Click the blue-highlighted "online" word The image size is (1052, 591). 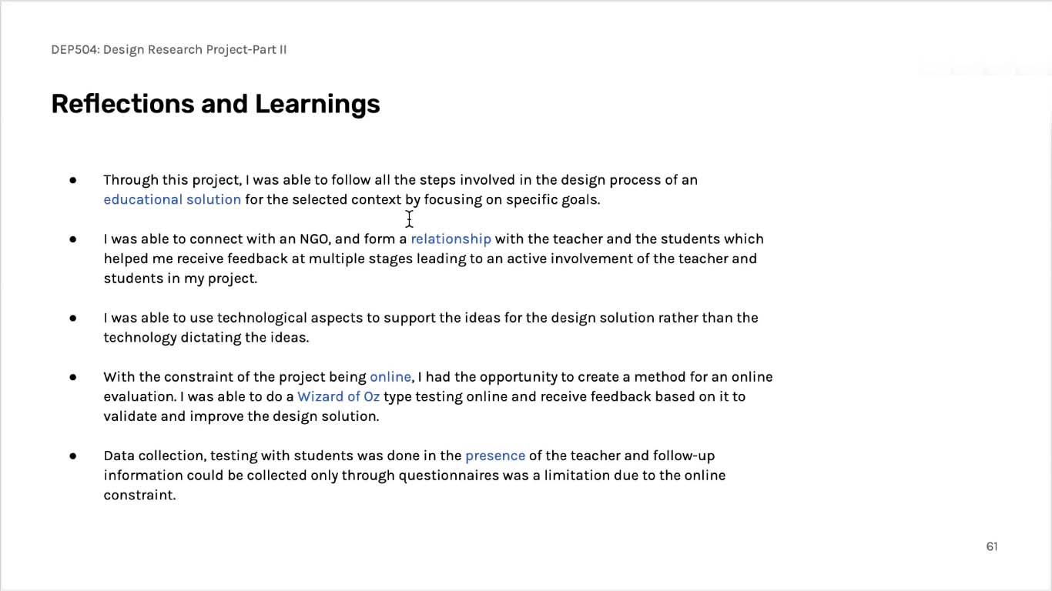[x=390, y=377]
